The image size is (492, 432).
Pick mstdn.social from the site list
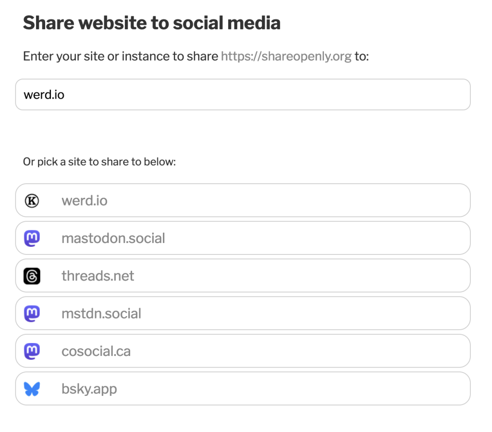pyautogui.click(x=243, y=313)
